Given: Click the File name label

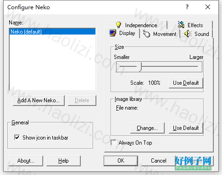Looking at the screenshot, I should (127, 108).
